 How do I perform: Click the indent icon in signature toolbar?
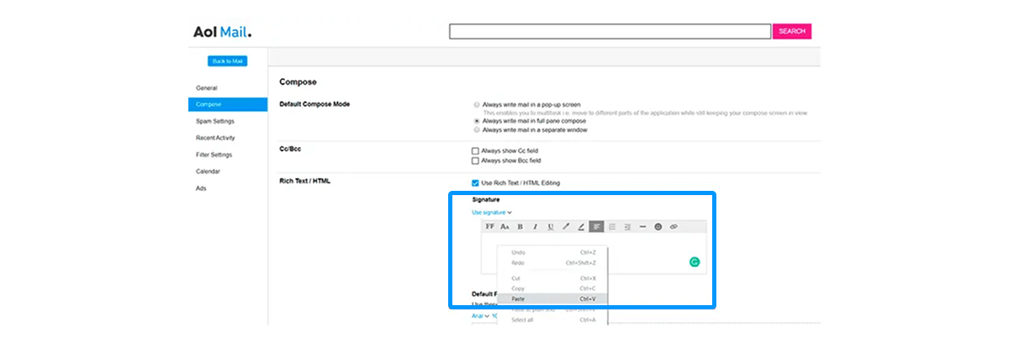[627, 227]
